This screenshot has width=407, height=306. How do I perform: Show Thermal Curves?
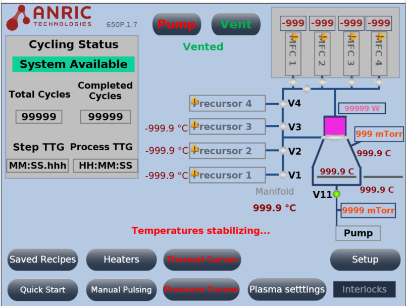[202, 259]
